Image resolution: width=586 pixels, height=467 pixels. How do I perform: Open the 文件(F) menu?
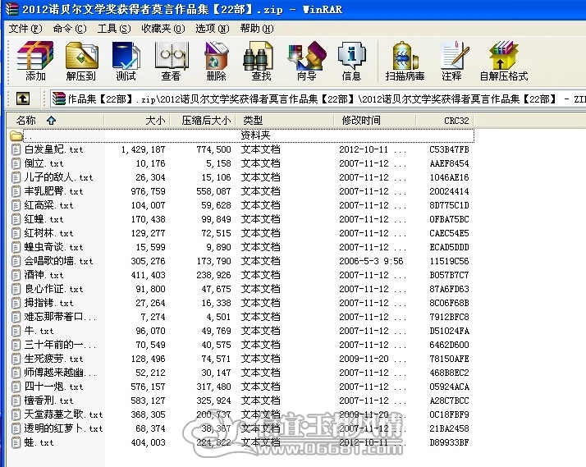click(x=25, y=29)
